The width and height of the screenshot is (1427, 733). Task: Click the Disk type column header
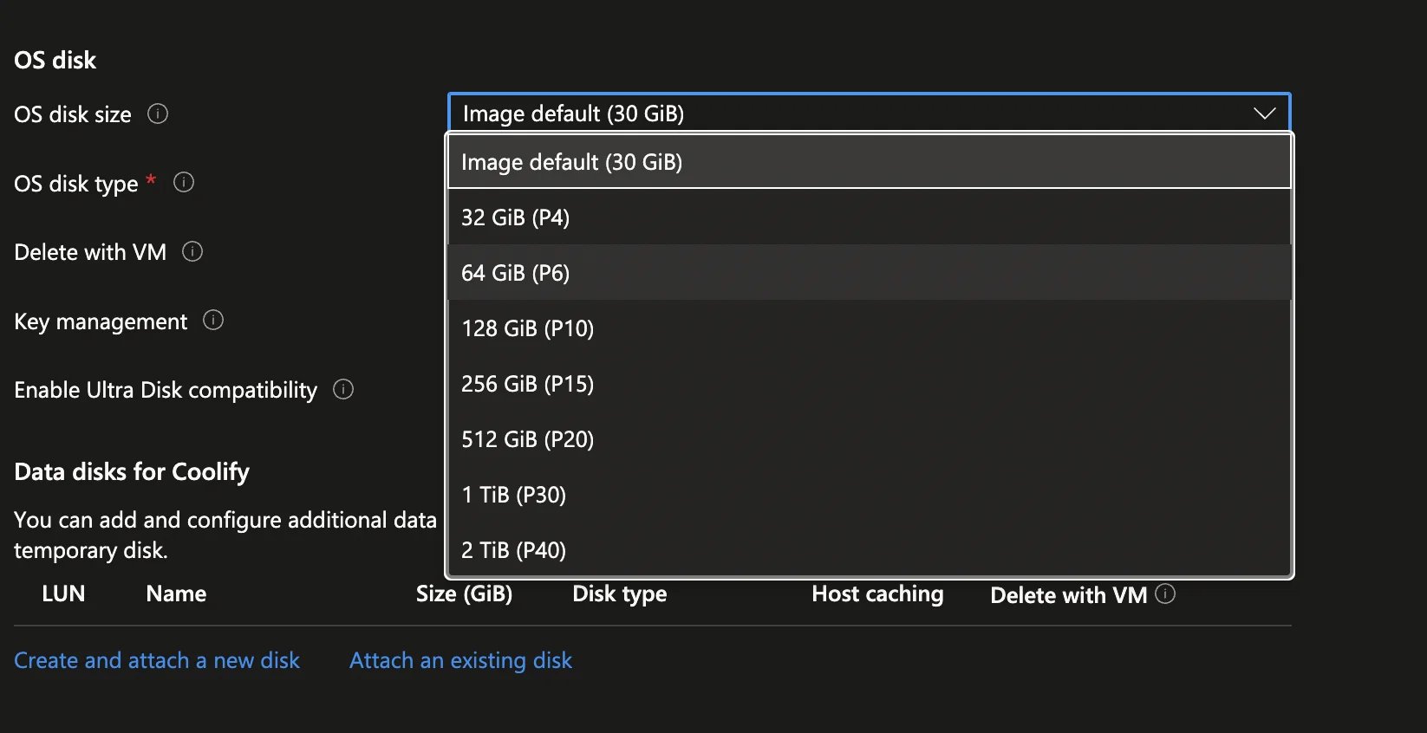[620, 594]
